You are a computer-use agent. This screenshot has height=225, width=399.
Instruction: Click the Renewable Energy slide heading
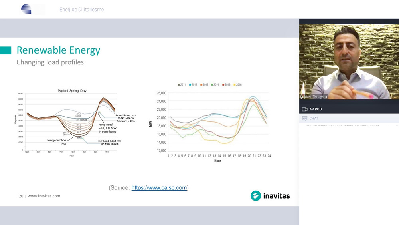coord(58,50)
